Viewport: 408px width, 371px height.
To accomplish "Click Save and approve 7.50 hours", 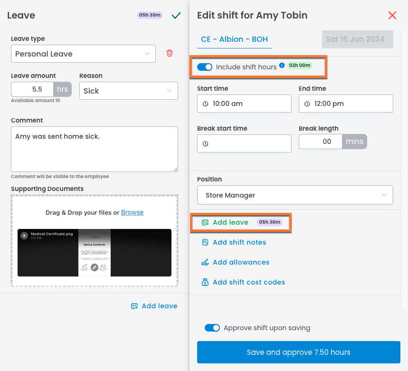I will [298, 352].
